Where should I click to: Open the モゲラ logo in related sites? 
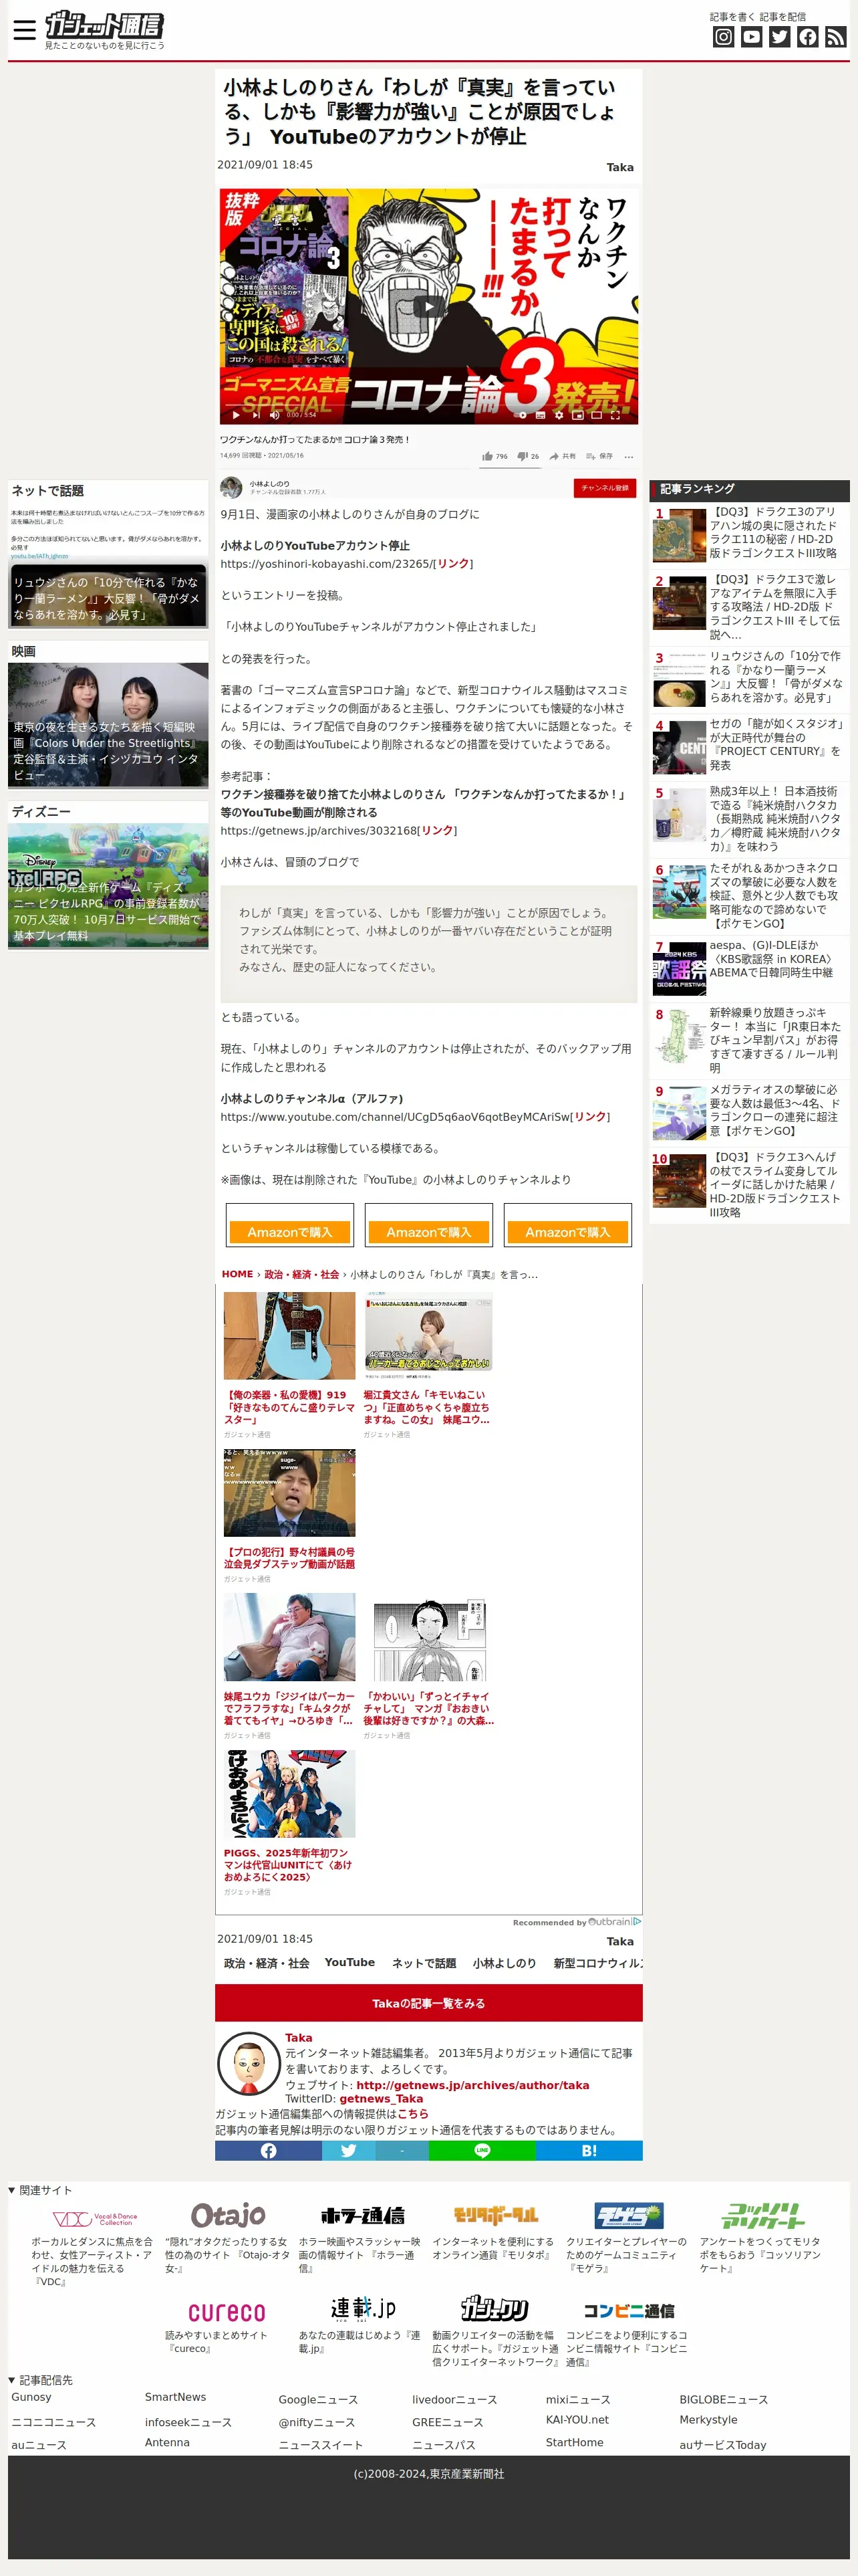[x=628, y=2216]
